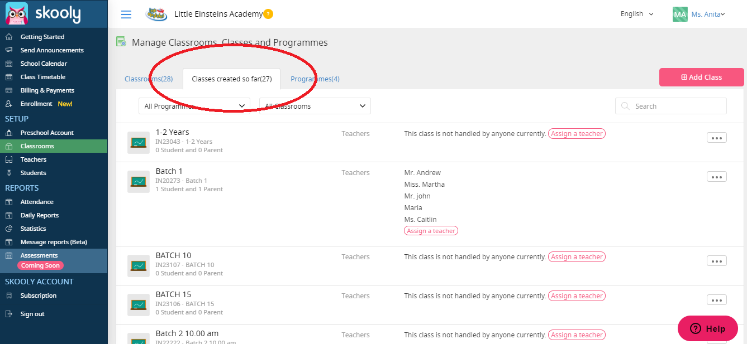Click the Statistics pie chart icon
Image resolution: width=747 pixels, height=344 pixels.
point(8,229)
